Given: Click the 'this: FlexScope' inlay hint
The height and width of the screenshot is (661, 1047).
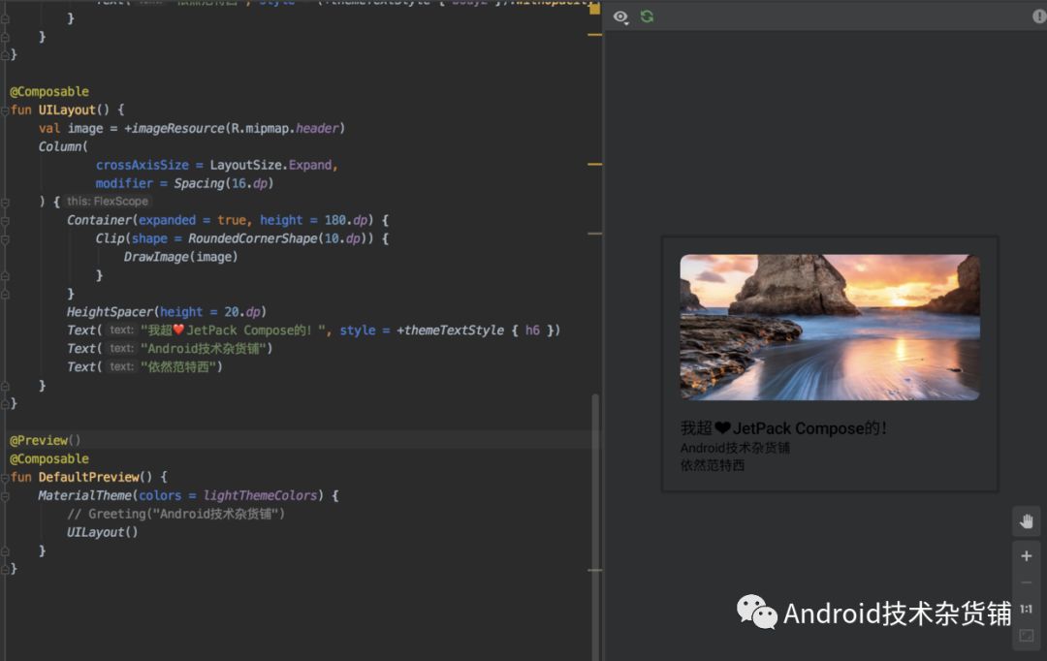Looking at the screenshot, I should coord(108,202).
